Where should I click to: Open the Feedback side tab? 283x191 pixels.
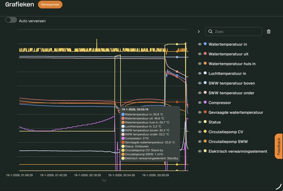(278, 146)
